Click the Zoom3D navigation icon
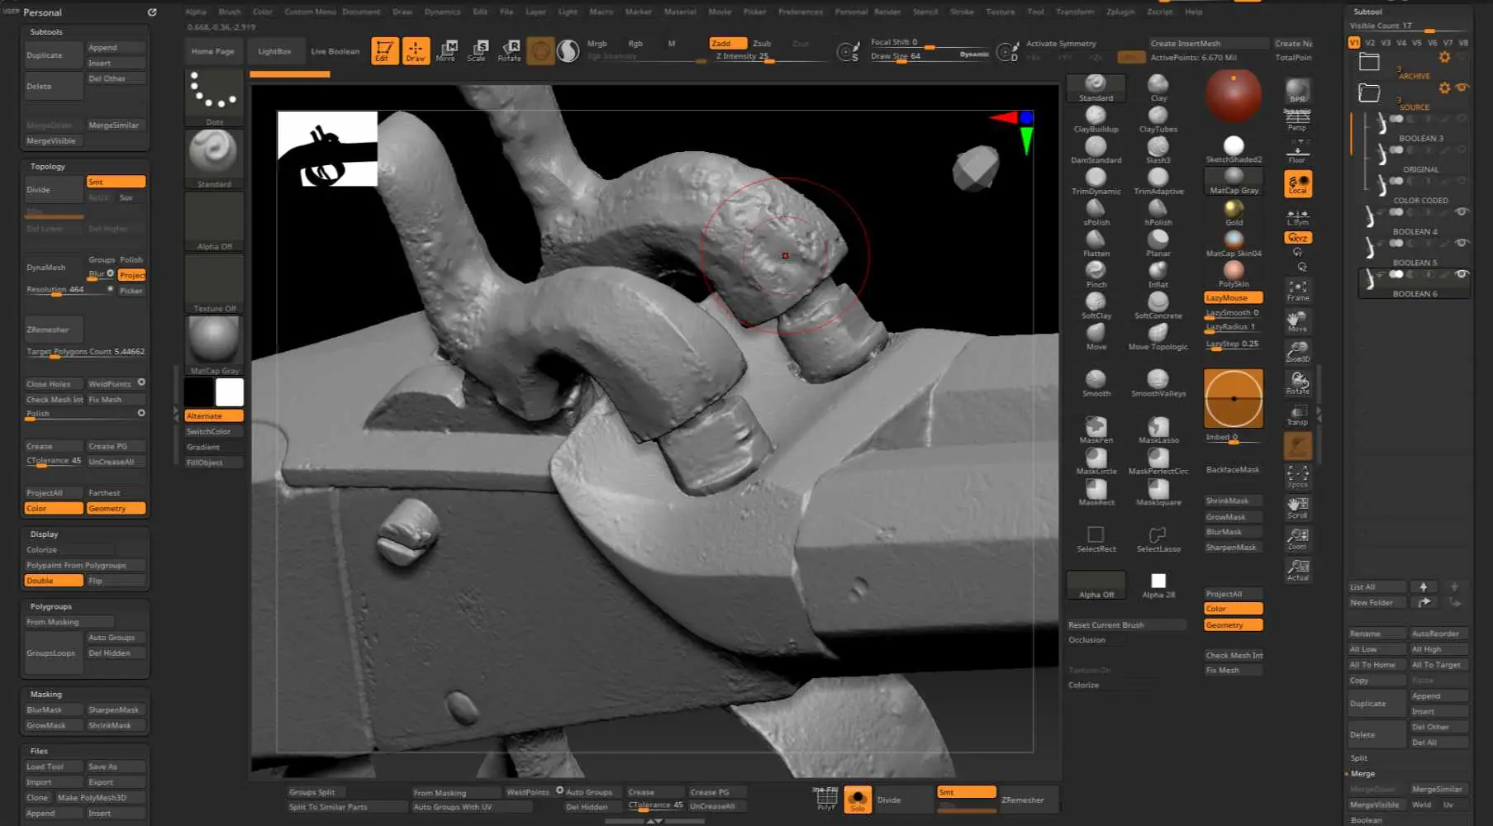1493x826 pixels. point(1297,352)
